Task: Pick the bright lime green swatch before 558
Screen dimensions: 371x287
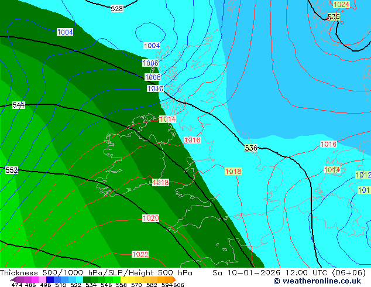Action: coord(116,279)
